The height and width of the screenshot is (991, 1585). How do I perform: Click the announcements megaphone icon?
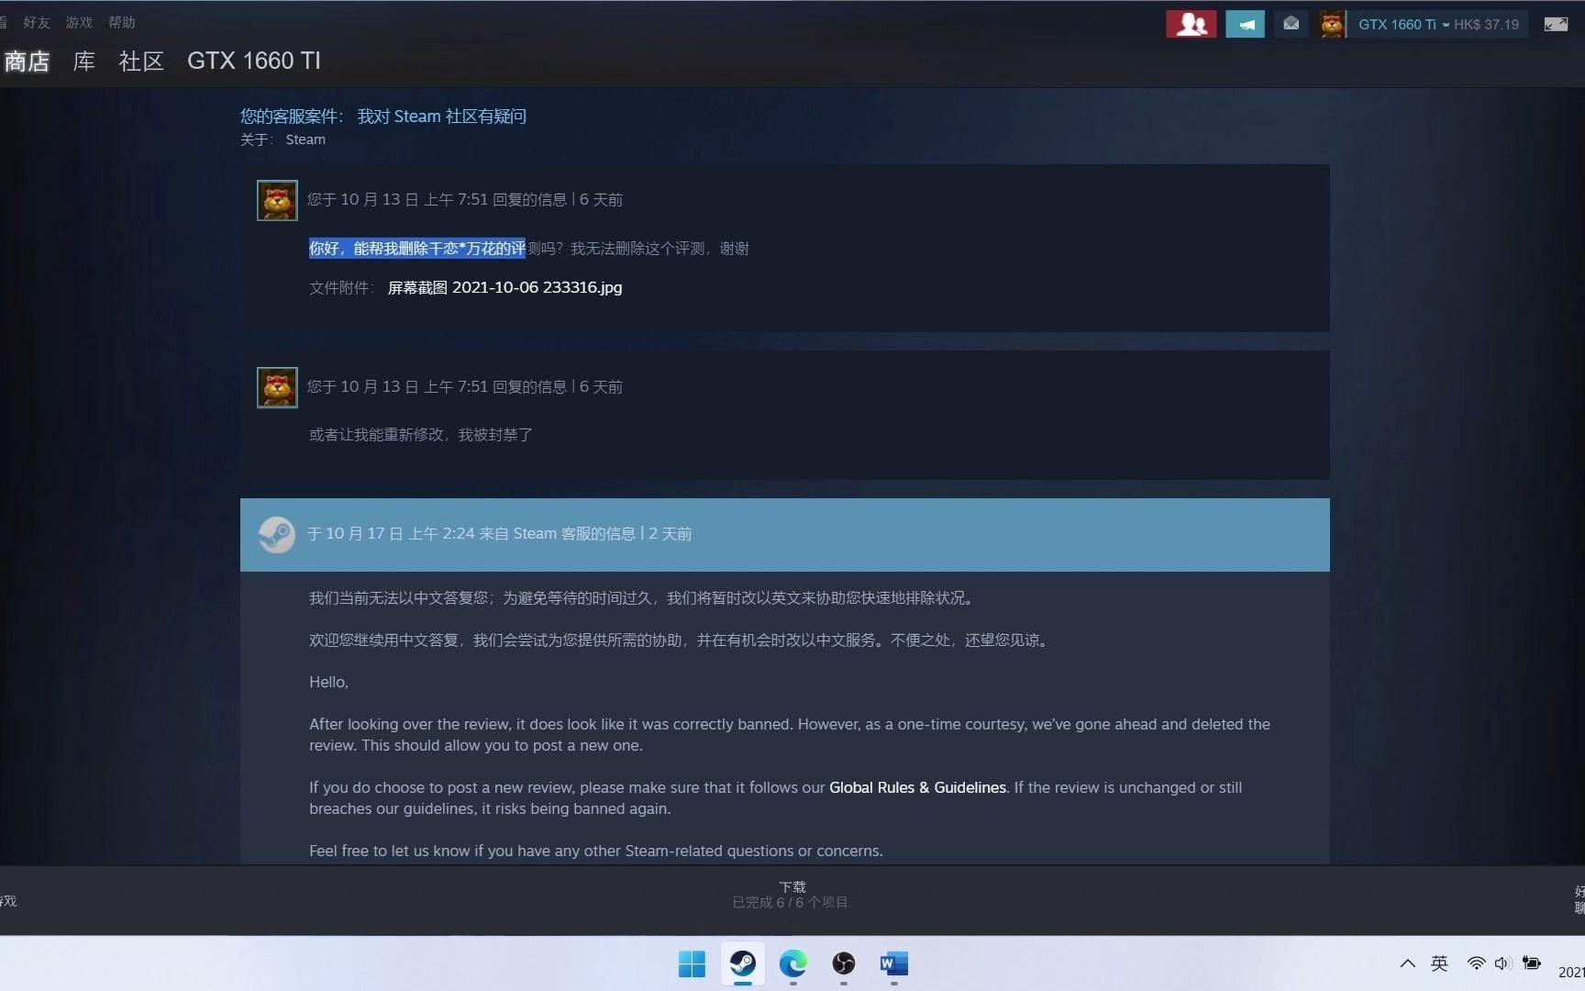1245,24
